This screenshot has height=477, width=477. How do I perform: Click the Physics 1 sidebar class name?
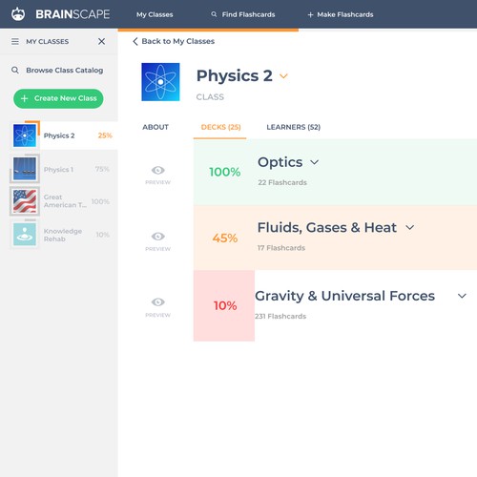pyautogui.click(x=58, y=170)
